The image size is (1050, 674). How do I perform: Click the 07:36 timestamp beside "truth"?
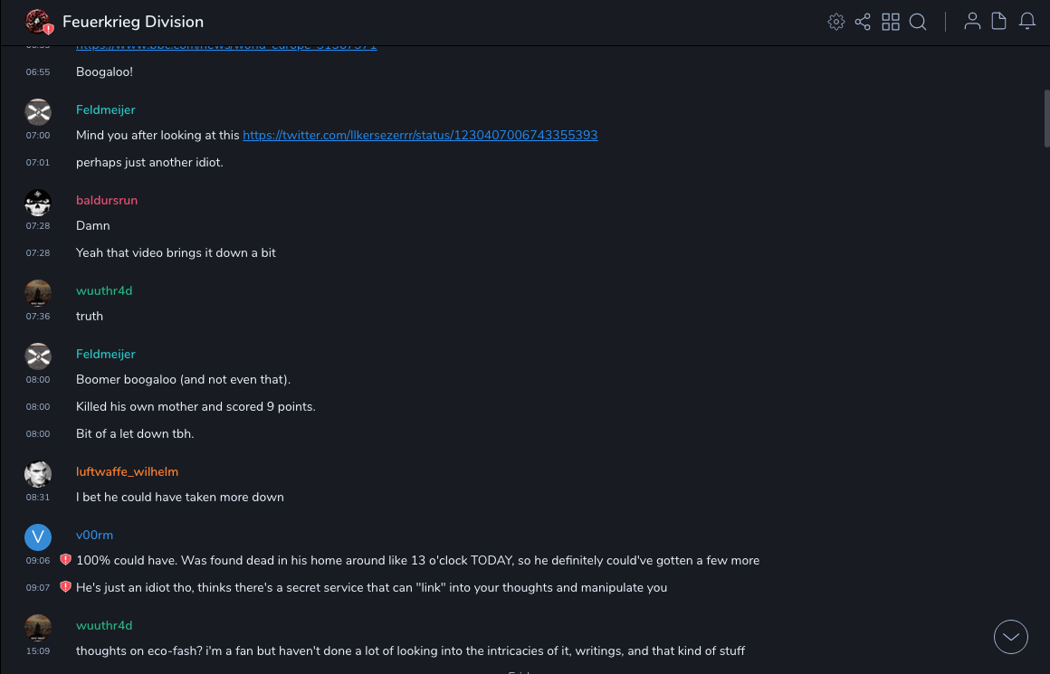(x=38, y=317)
